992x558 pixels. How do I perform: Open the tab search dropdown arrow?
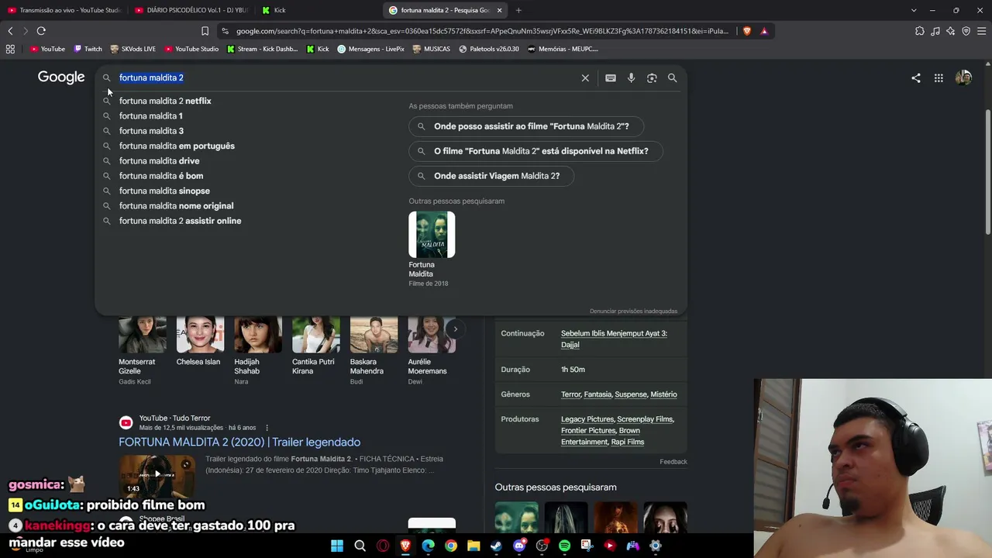[914, 10]
